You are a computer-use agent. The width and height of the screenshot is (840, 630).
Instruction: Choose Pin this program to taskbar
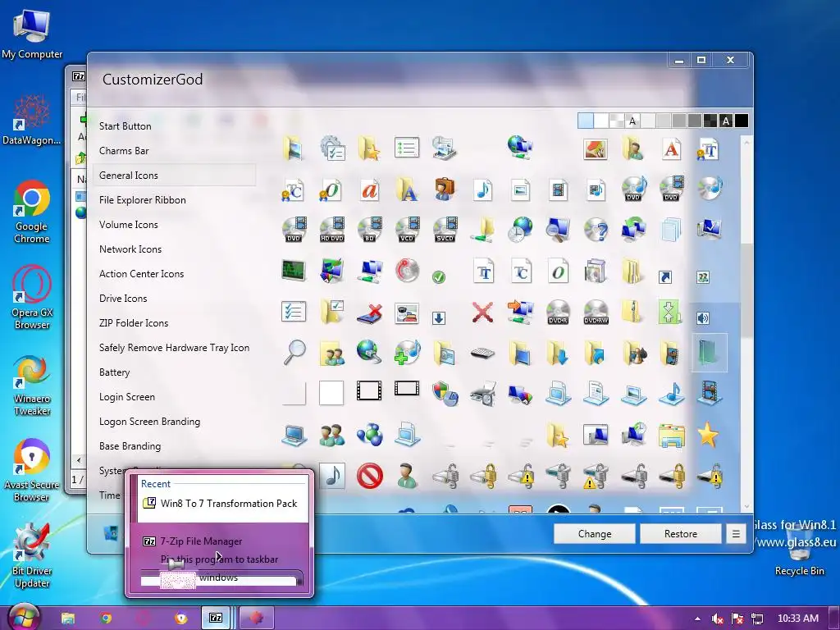click(221, 559)
